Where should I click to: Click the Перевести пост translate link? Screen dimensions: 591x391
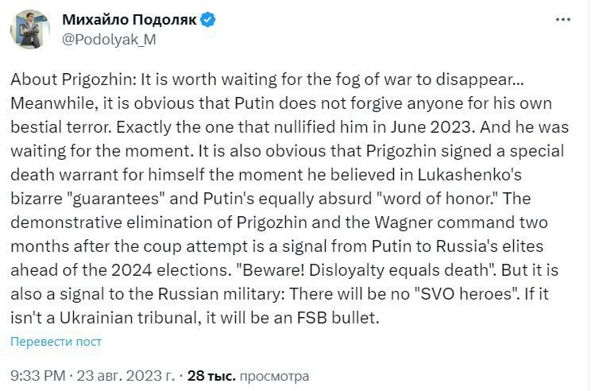point(56,342)
